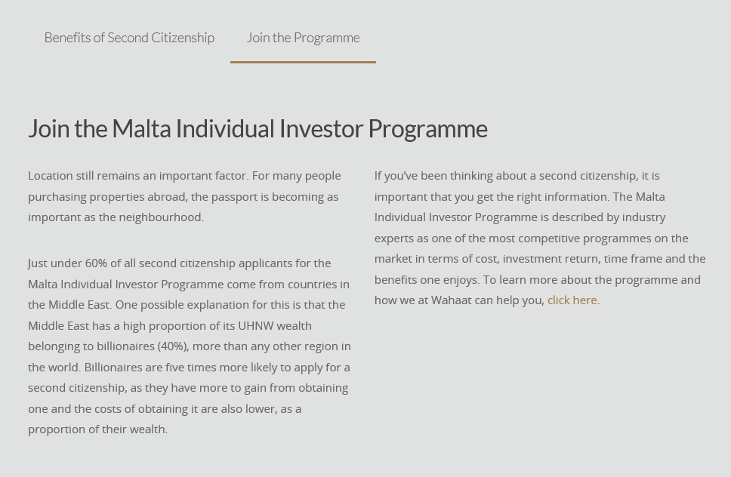Click the text 'benefits one enjoys'
731x477 pixels.
coord(426,280)
